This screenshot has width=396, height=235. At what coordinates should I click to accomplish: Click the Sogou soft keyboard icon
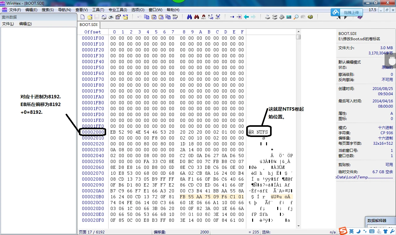tap(372, 231)
